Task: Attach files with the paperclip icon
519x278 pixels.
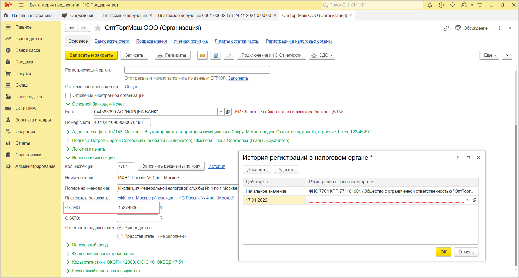Action: point(229,55)
